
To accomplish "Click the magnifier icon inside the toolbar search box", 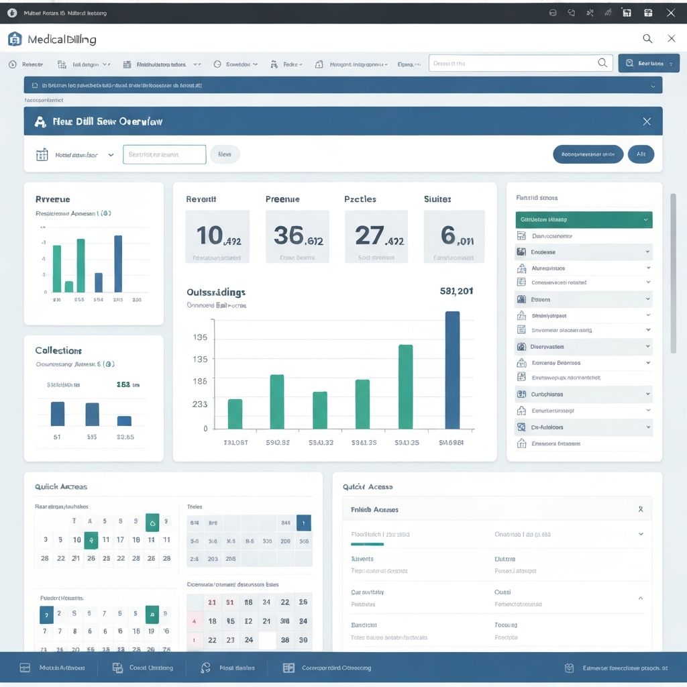I will click(x=602, y=63).
